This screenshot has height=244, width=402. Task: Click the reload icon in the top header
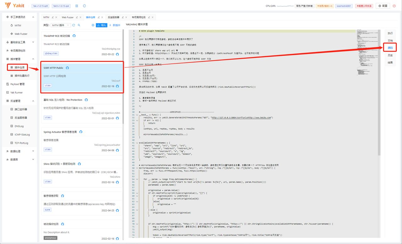(84, 6)
